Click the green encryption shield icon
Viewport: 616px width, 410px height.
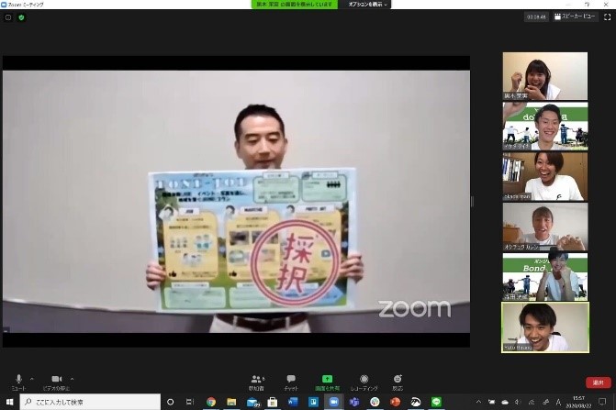tap(22, 17)
